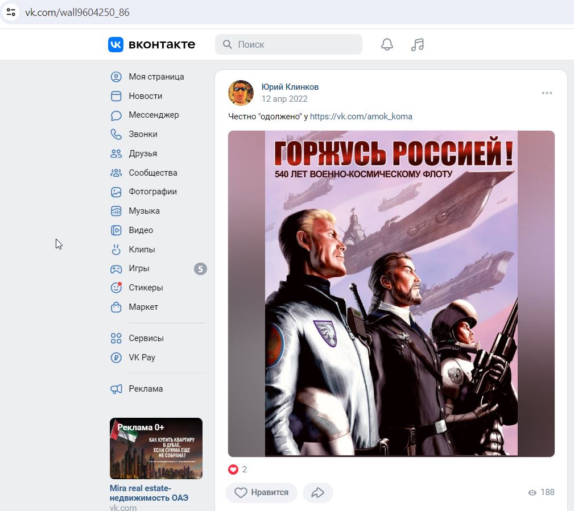Screen dimensions: 574x511
Task: Click the Сообщества group icon
Action: [x=116, y=173]
